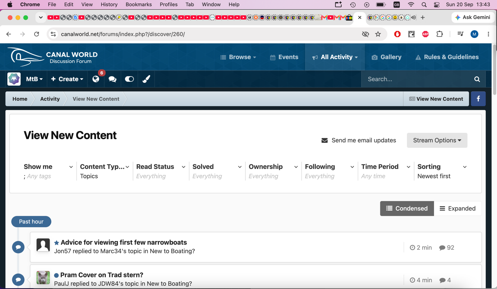
Task: Open Chrome Bookmarks menu
Action: point(139,4)
